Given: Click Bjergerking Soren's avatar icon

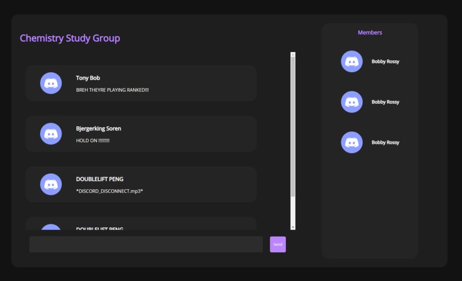Looking at the screenshot, I should click(x=51, y=134).
